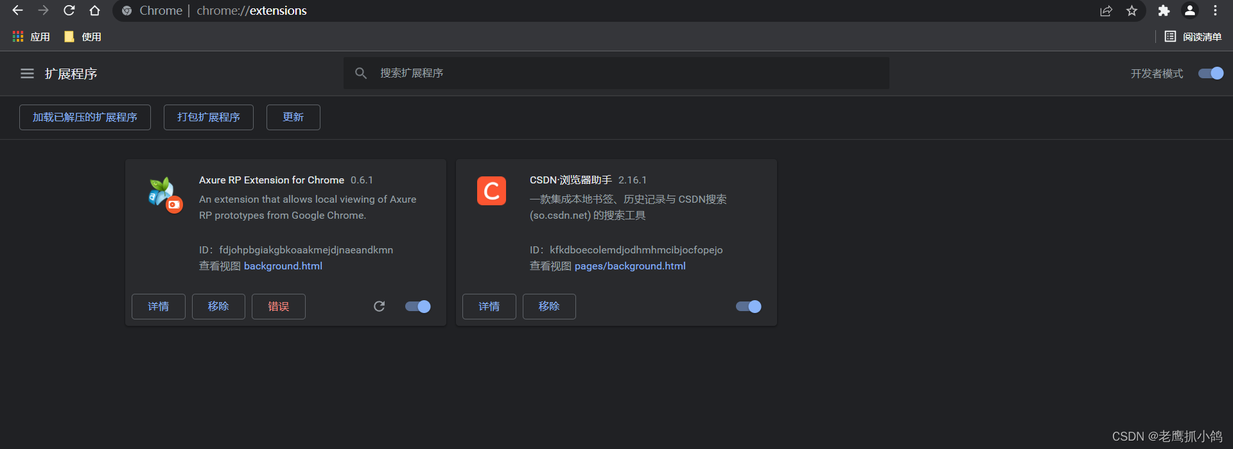The width and height of the screenshot is (1233, 449).
Task: Click 加载已解压的扩展程序 button
Action: point(85,117)
